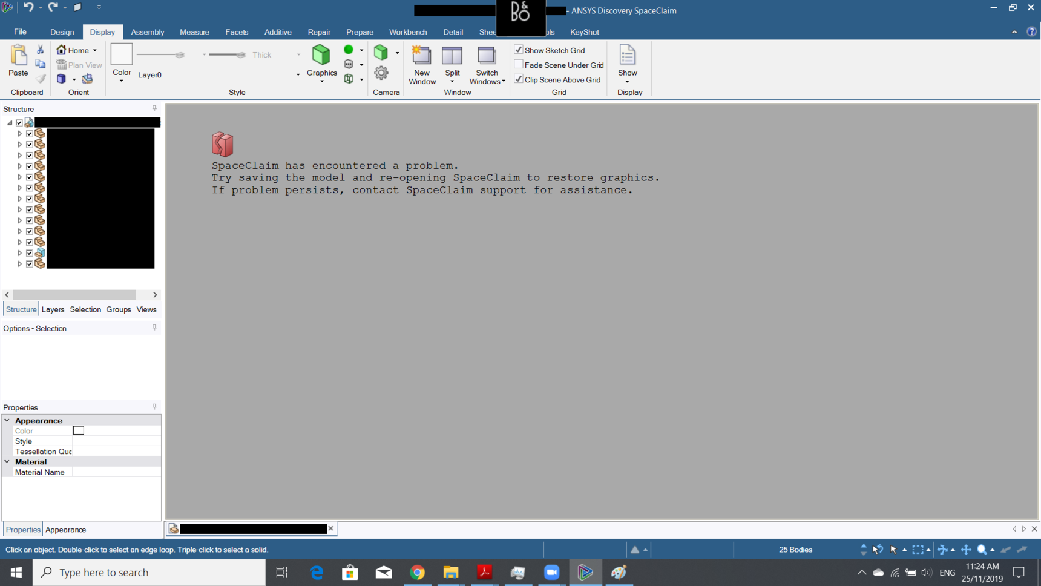Open Google Chrome from the taskbar

[417, 572]
